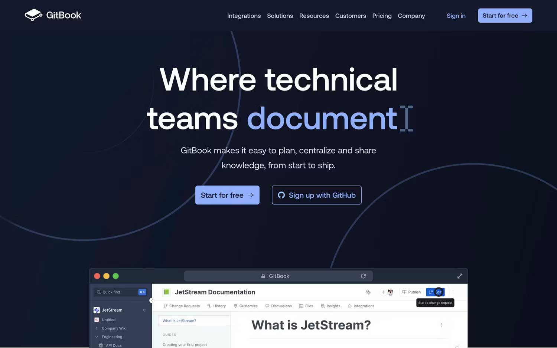Open the Resources nav menu
Viewport: 557px width, 348px height.
pyautogui.click(x=314, y=16)
